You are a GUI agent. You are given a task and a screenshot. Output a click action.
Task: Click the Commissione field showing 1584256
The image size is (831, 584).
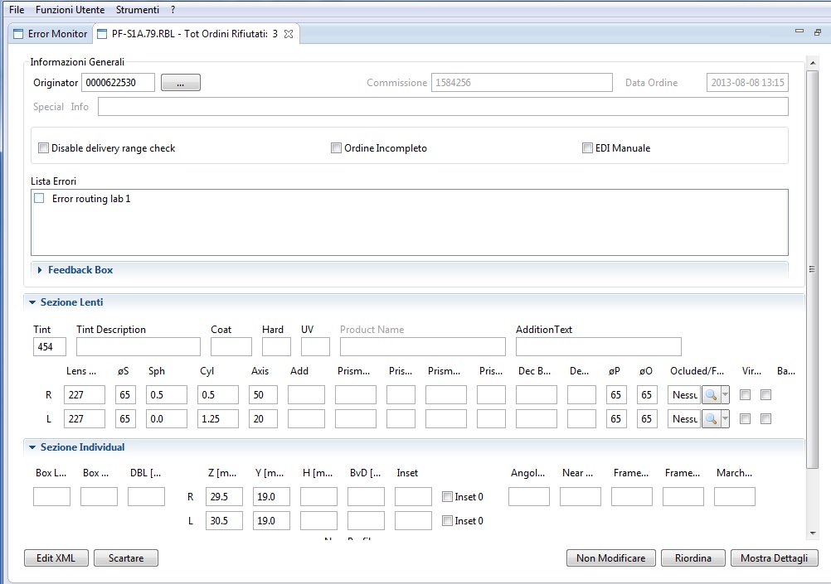point(522,83)
